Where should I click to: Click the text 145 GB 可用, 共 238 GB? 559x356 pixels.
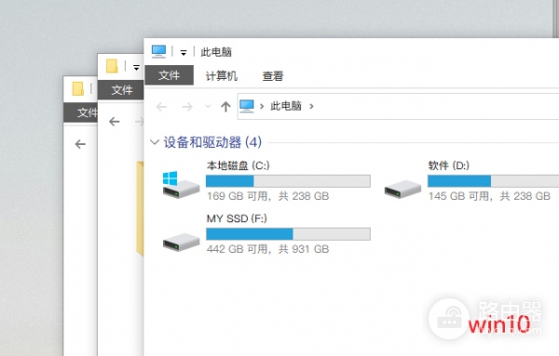(489, 196)
